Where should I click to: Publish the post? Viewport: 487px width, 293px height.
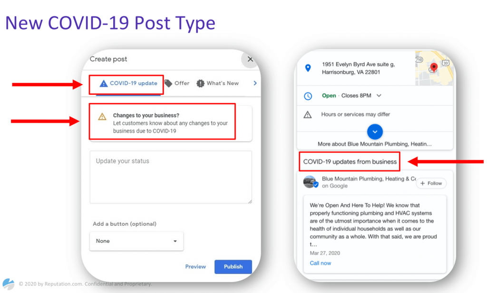(233, 267)
